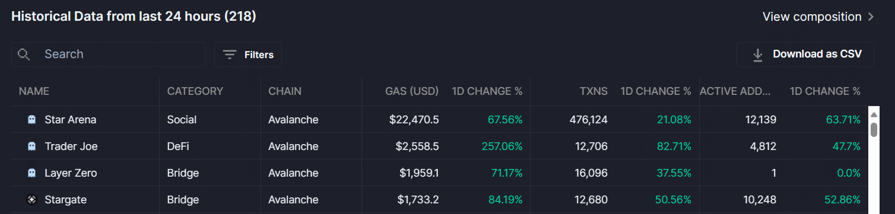Sort by GAS (USD) column header
Viewport: 895px width, 214px height.
pyautogui.click(x=411, y=91)
